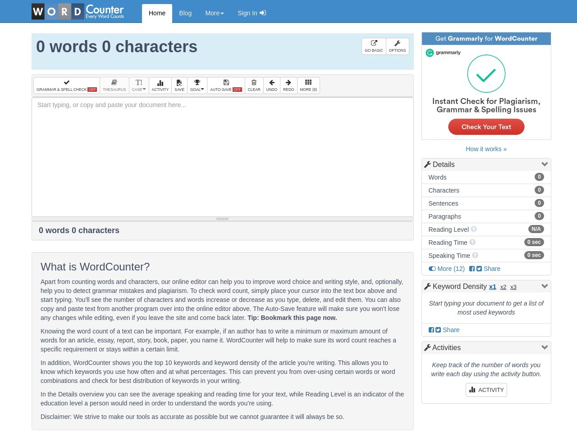Click the WordCounter logo
This screenshot has width=577, height=432.
78,11
